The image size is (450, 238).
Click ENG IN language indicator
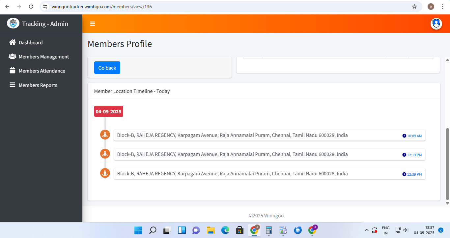click(x=386, y=230)
